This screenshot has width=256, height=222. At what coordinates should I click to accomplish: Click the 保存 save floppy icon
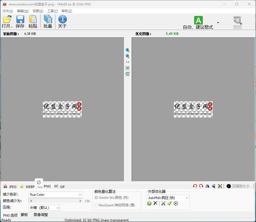tap(20, 19)
